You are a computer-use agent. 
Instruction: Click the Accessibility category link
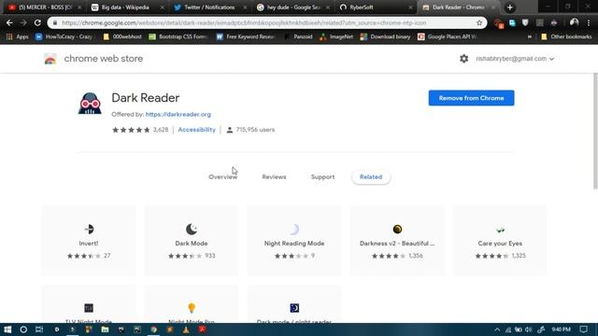click(197, 130)
